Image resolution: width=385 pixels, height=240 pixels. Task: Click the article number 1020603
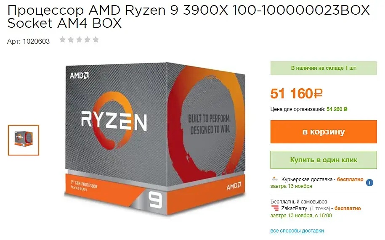click(36, 41)
